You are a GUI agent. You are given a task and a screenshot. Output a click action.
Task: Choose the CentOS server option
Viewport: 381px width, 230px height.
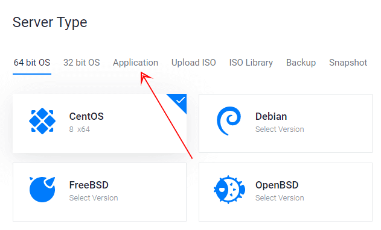click(x=100, y=123)
